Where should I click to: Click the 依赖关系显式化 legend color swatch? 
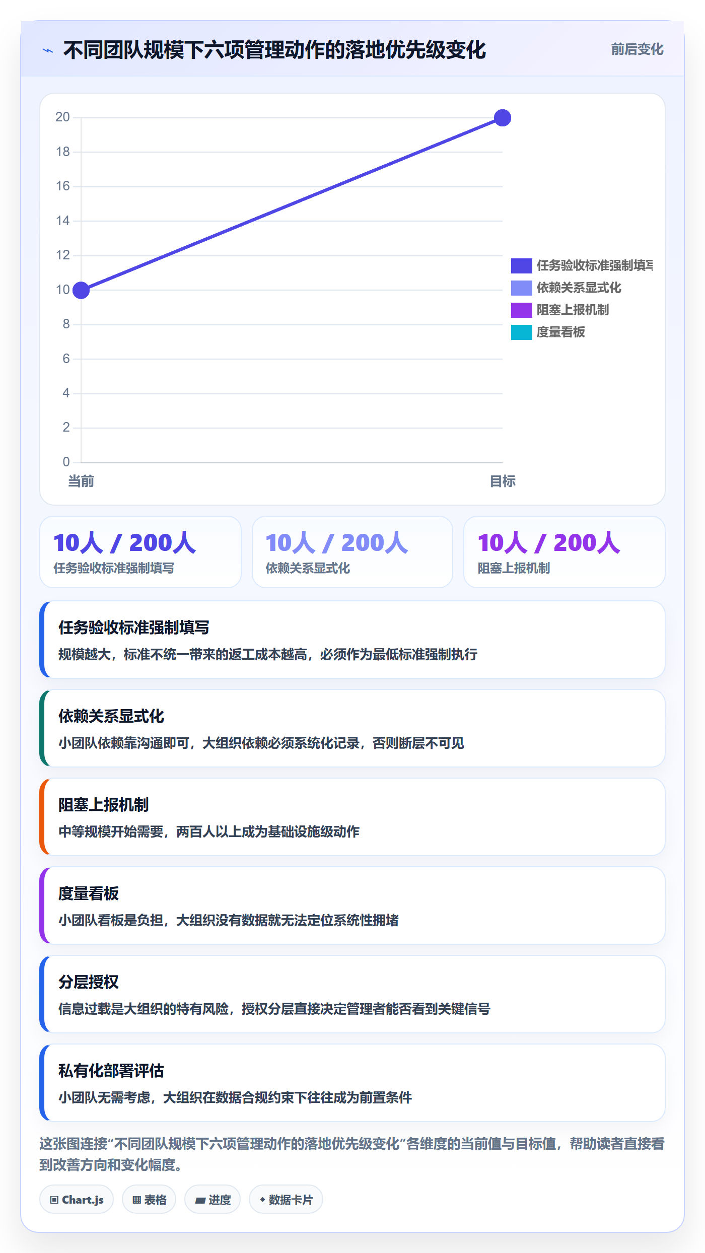[521, 288]
